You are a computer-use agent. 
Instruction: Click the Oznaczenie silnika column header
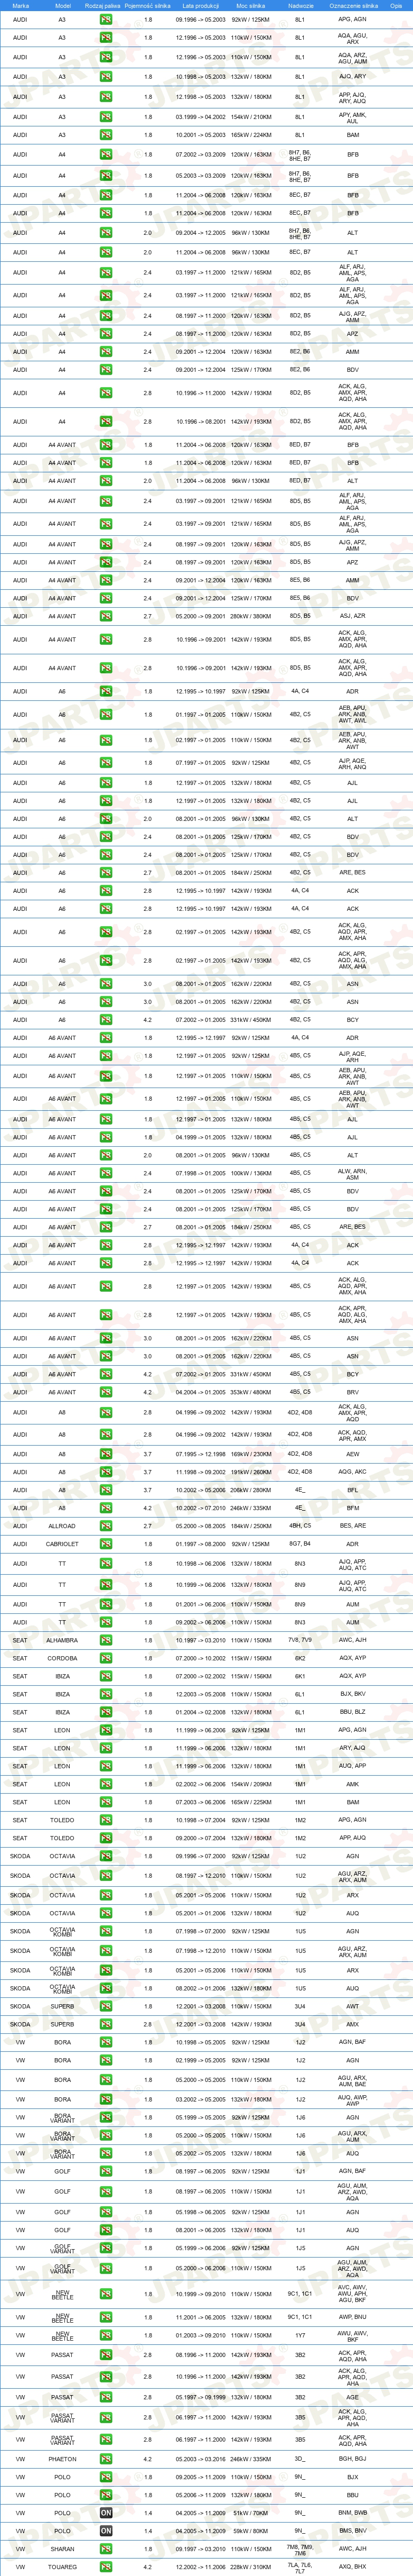pos(353,5)
